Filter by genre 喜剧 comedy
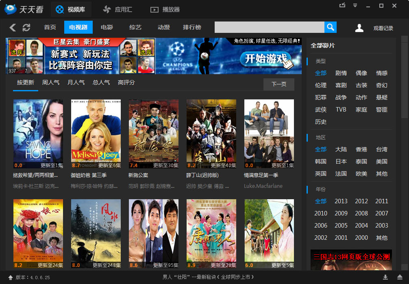The image size is (409, 284). 341,85
